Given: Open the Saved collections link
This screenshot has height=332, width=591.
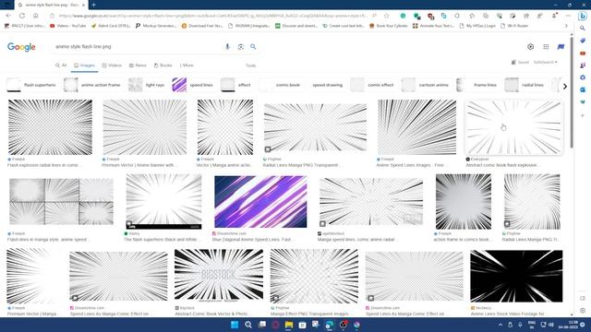Looking at the screenshot, I should [x=520, y=62].
